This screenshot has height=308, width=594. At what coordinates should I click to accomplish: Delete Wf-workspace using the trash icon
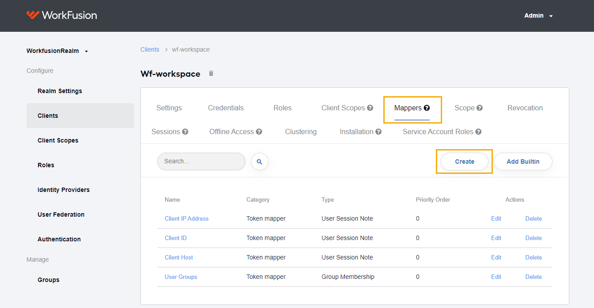tap(211, 73)
